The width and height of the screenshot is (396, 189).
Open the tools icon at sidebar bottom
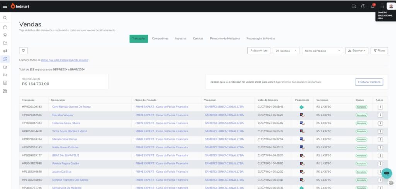[5, 91]
